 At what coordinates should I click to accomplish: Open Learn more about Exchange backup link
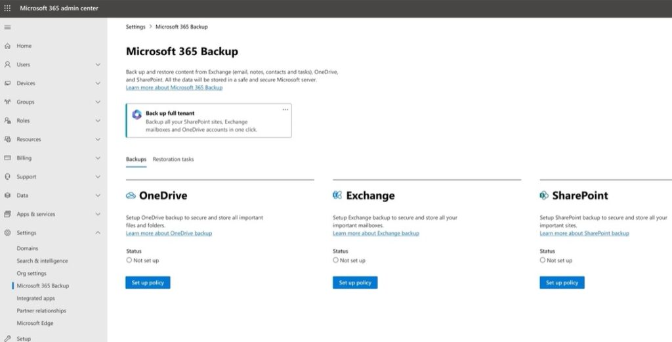coord(376,234)
